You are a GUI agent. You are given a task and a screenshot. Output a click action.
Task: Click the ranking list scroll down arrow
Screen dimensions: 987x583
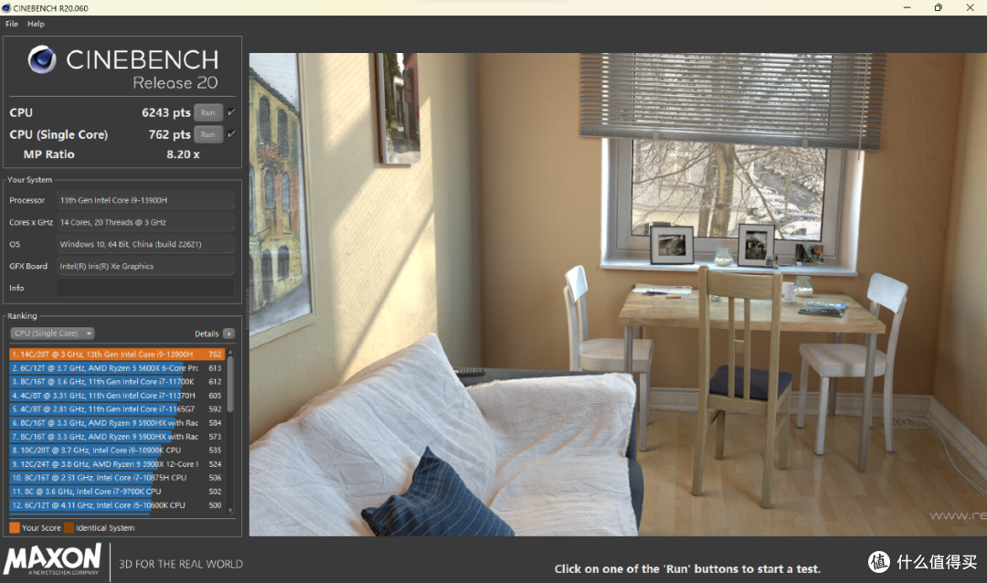[230, 511]
